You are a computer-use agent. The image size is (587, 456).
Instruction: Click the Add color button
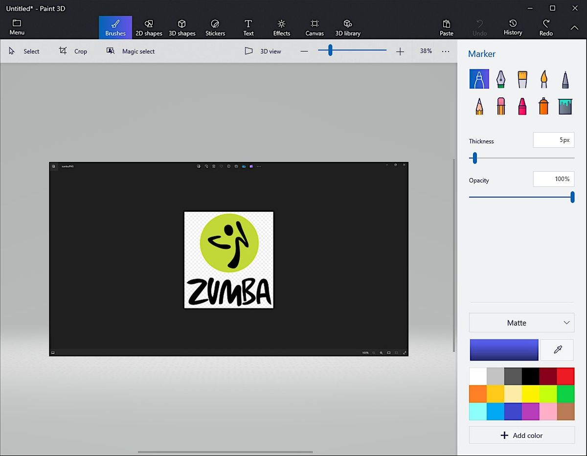(x=521, y=435)
